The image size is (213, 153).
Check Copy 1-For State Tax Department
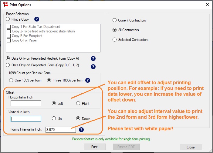click(x=9, y=27)
